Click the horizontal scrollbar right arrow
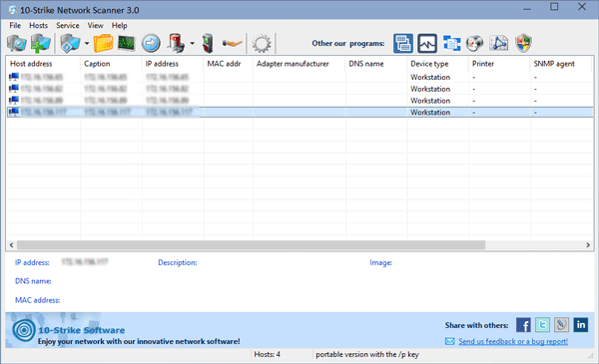The image size is (599, 364). pos(588,245)
